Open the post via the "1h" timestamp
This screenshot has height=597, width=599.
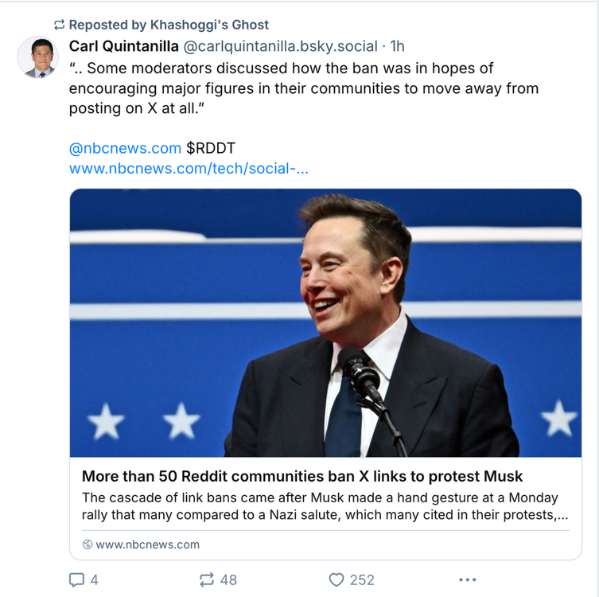tap(398, 46)
